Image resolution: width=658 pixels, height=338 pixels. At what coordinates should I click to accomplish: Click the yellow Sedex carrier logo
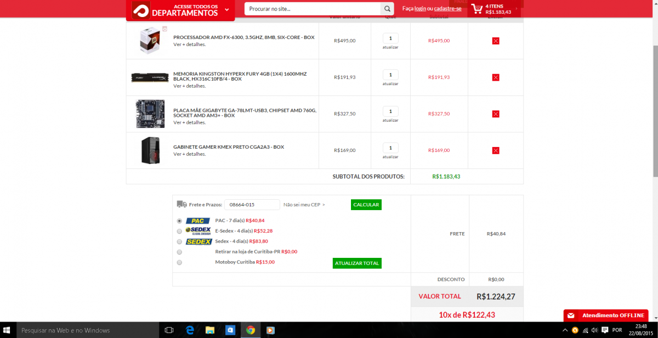tap(198, 241)
